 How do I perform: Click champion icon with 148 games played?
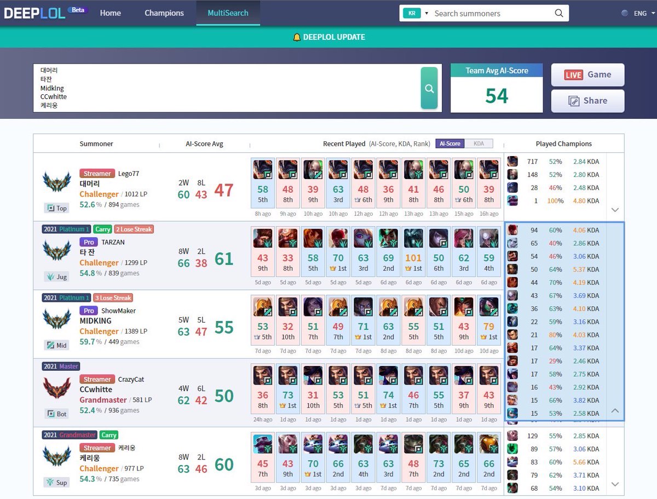pos(512,175)
